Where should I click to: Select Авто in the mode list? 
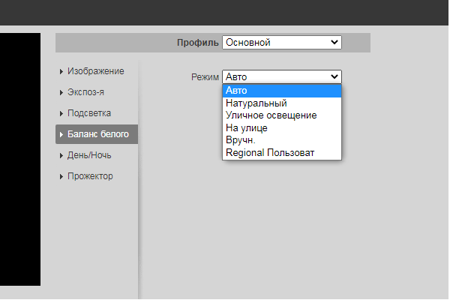point(281,91)
